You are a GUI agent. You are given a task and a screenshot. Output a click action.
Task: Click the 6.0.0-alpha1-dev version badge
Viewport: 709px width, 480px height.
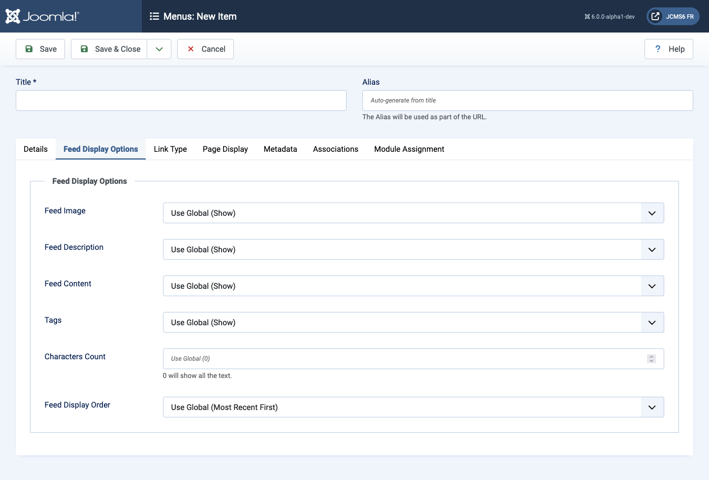tap(610, 17)
